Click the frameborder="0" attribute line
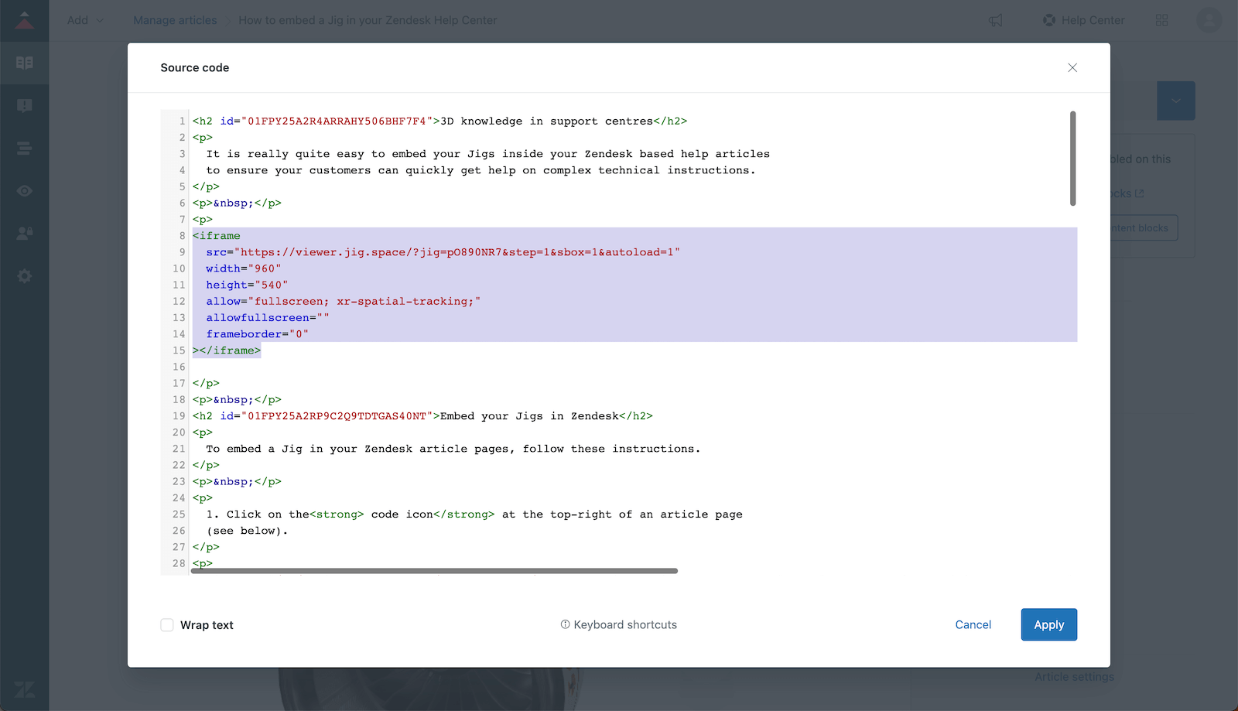Viewport: 1238px width, 711px height. (258, 334)
